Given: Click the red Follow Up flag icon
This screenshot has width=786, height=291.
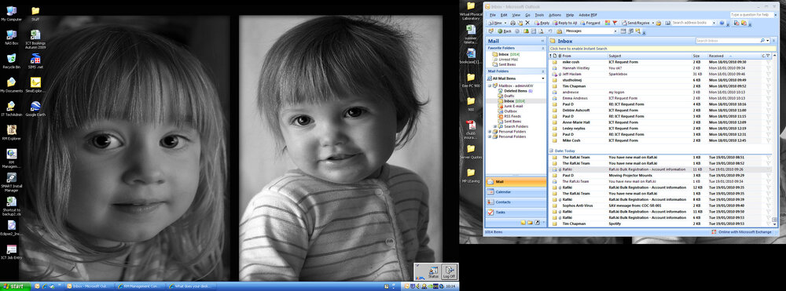Looking at the screenshot, I should 615,23.
